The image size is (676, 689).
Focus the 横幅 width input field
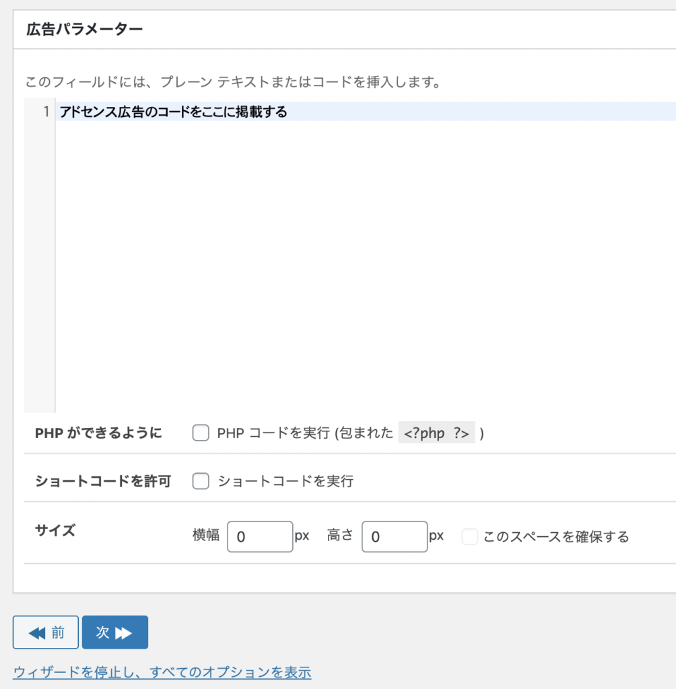pyautogui.click(x=260, y=536)
